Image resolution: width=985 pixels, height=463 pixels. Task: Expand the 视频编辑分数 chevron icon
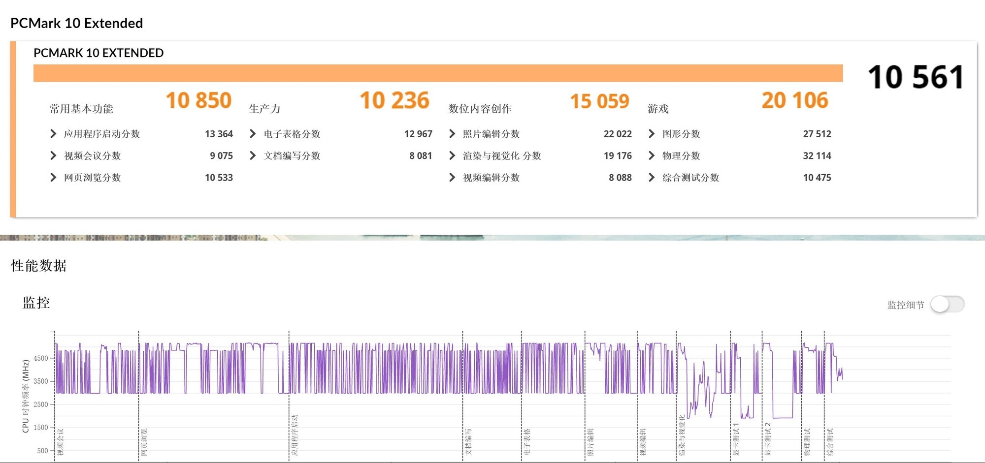[451, 178]
